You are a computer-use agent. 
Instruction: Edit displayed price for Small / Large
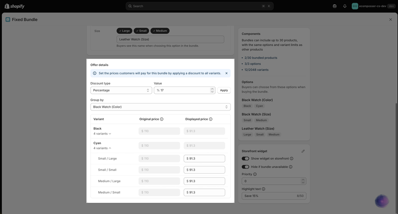[204, 159]
